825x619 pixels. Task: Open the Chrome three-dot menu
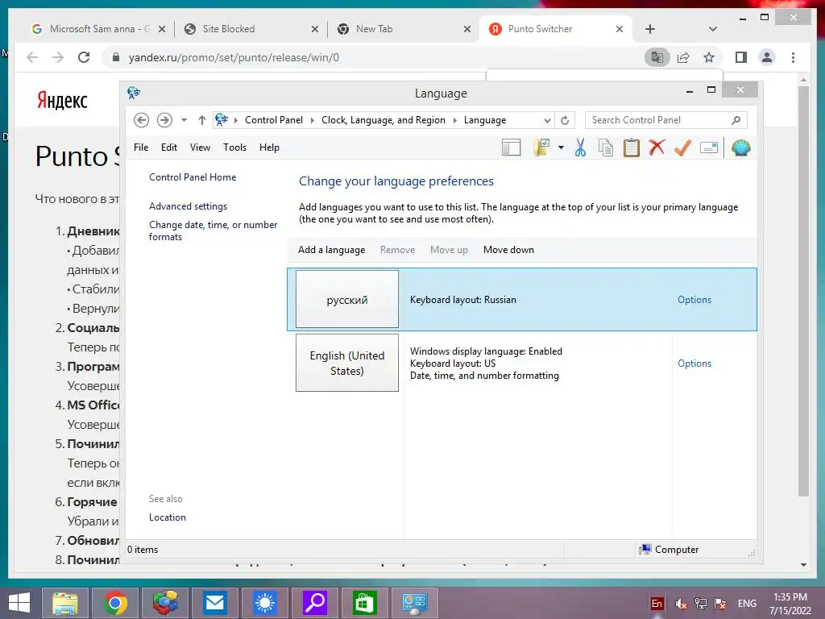(793, 57)
